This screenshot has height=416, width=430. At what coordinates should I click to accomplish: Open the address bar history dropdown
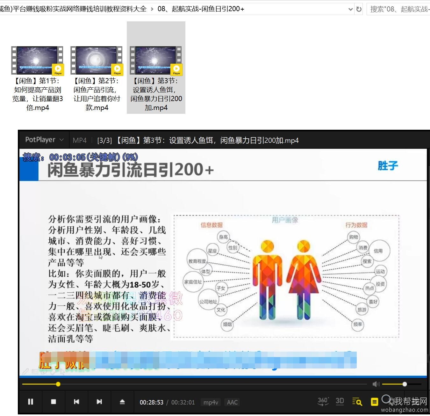coord(350,9)
